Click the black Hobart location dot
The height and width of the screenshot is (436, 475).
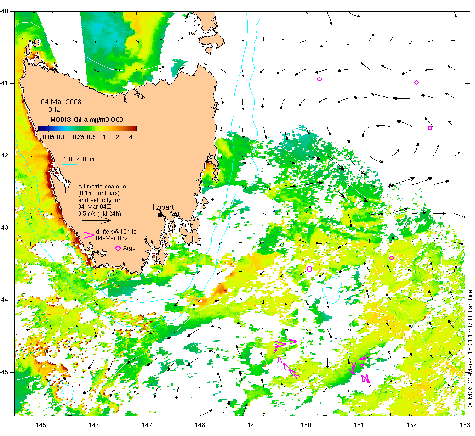tap(160, 215)
